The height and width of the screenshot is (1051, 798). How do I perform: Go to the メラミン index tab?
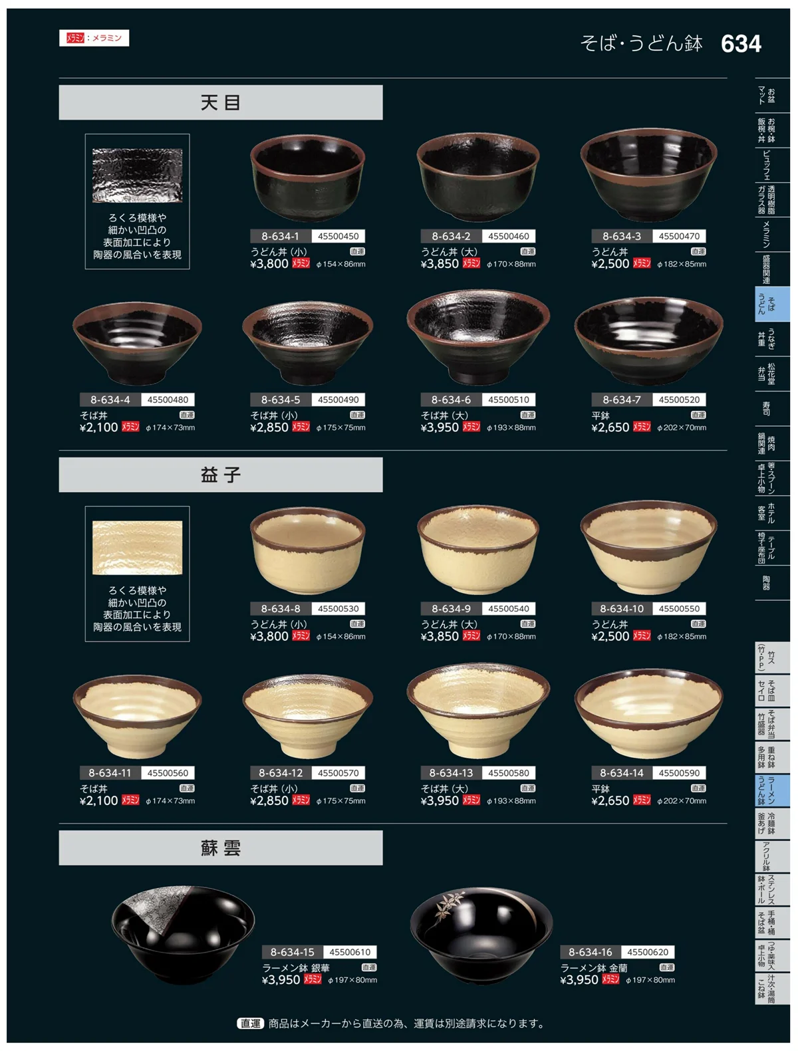point(772,234)
